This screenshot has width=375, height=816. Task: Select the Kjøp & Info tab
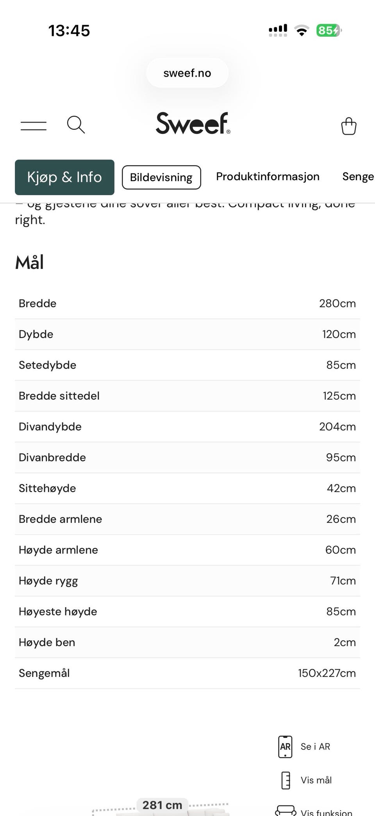point(64,177)
